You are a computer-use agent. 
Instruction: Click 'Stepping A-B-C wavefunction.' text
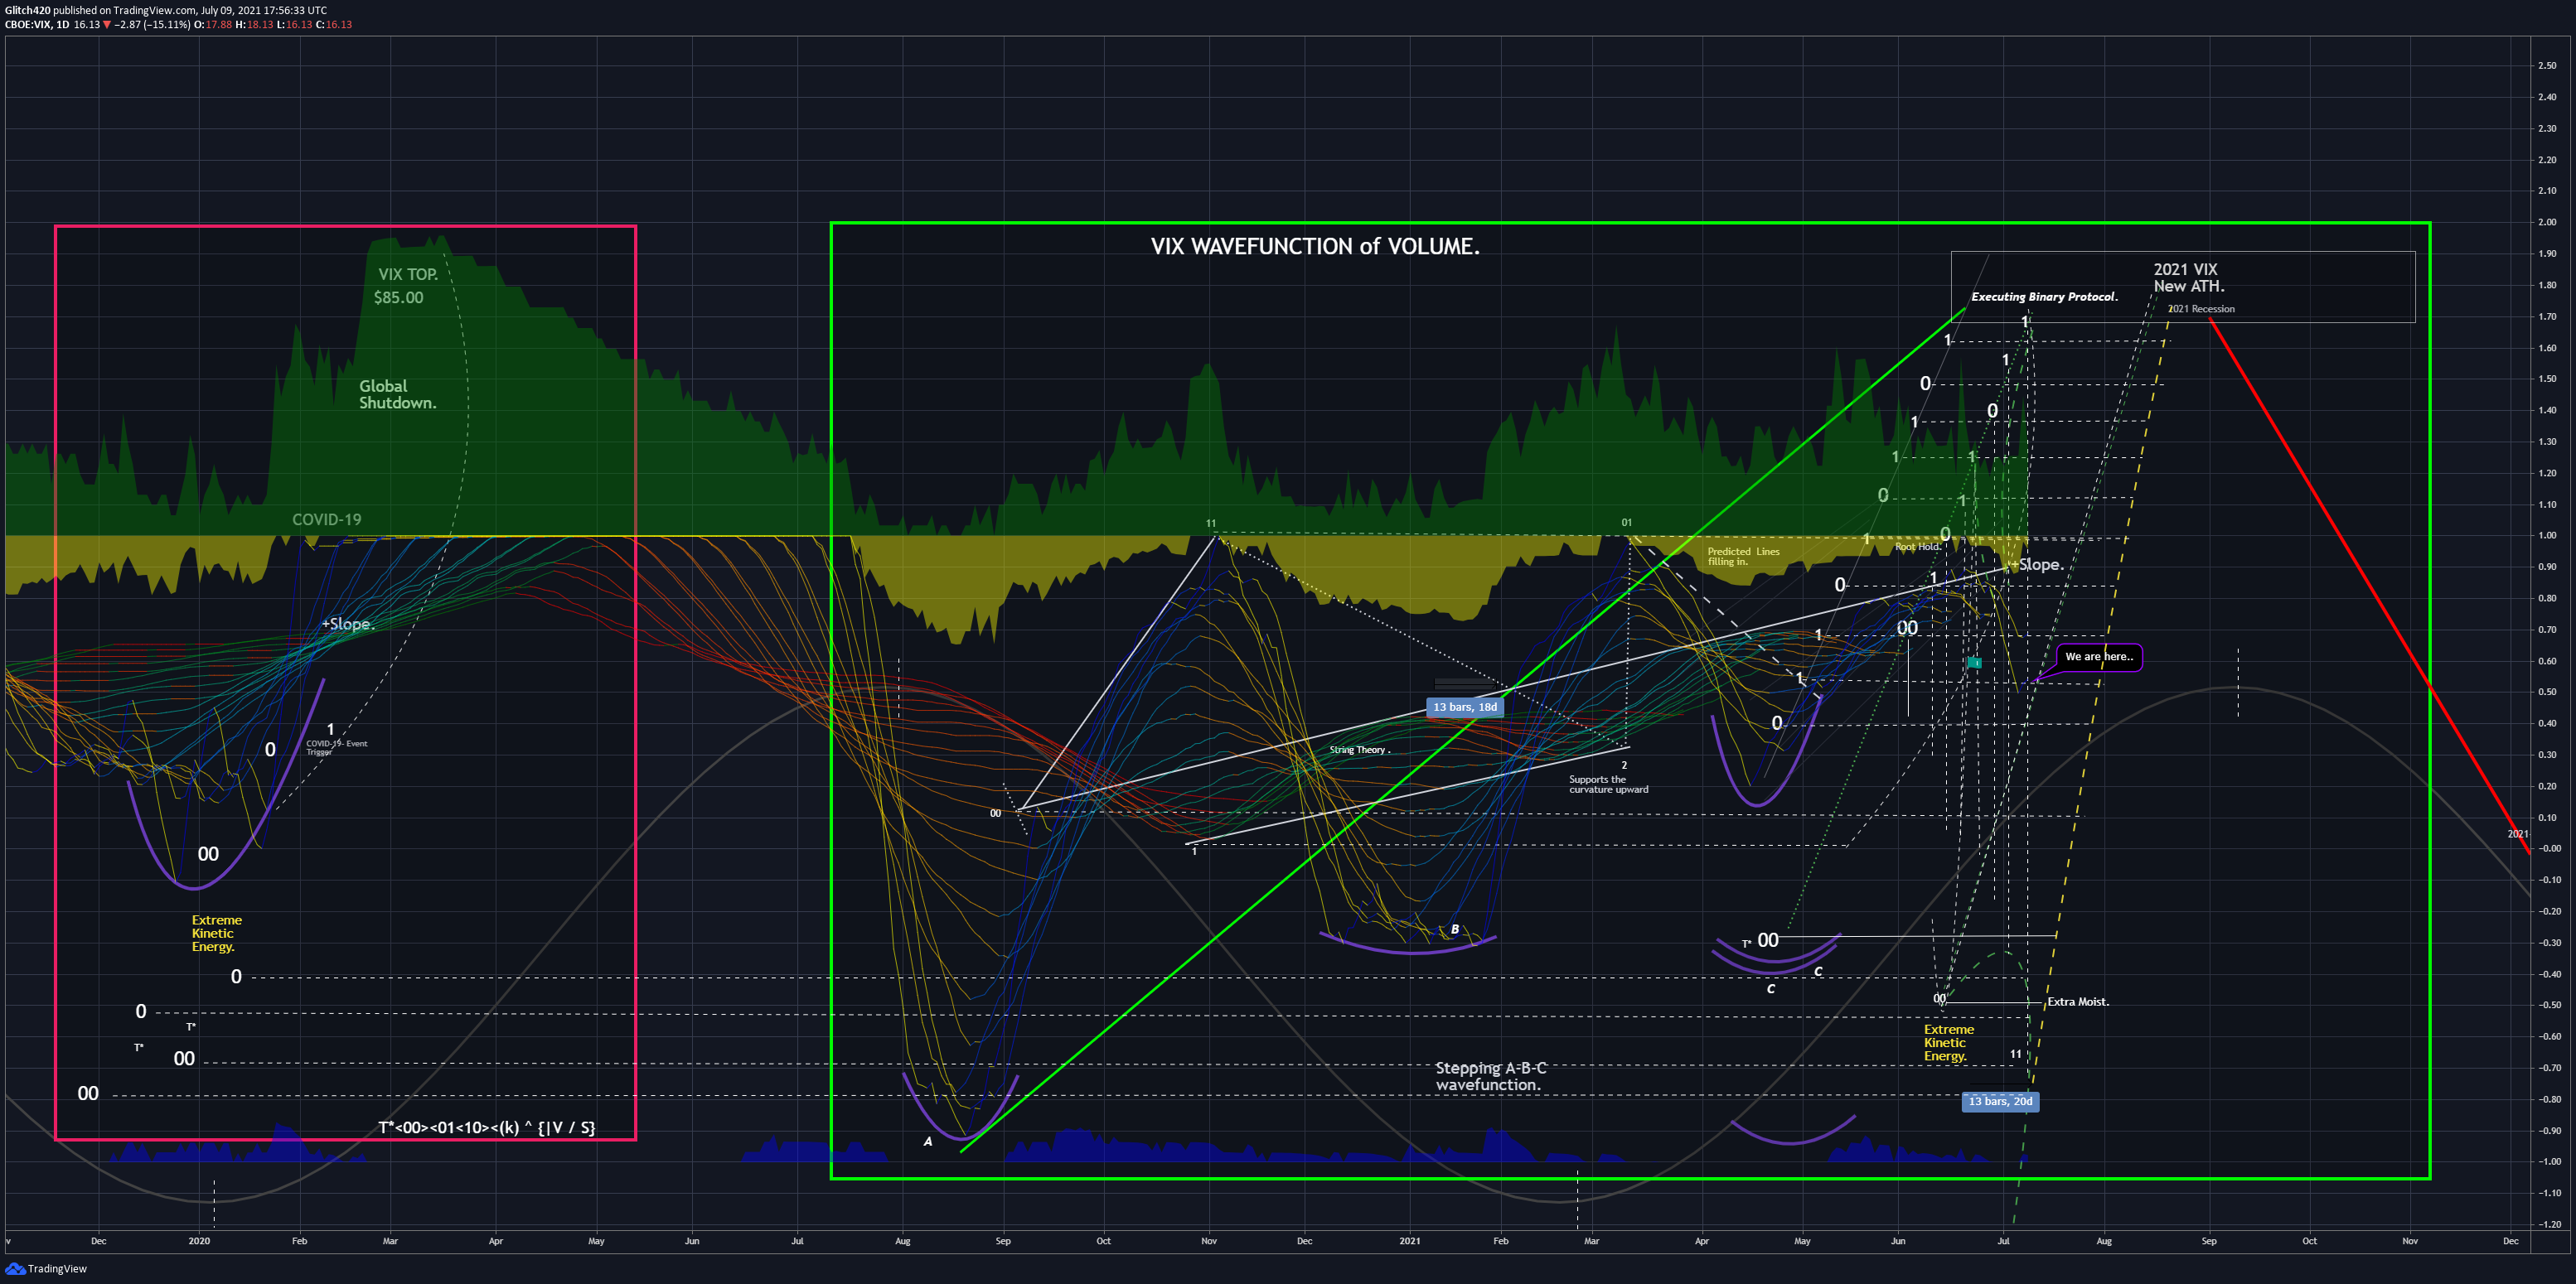pyautogui.click(x=1490, y=1076)
